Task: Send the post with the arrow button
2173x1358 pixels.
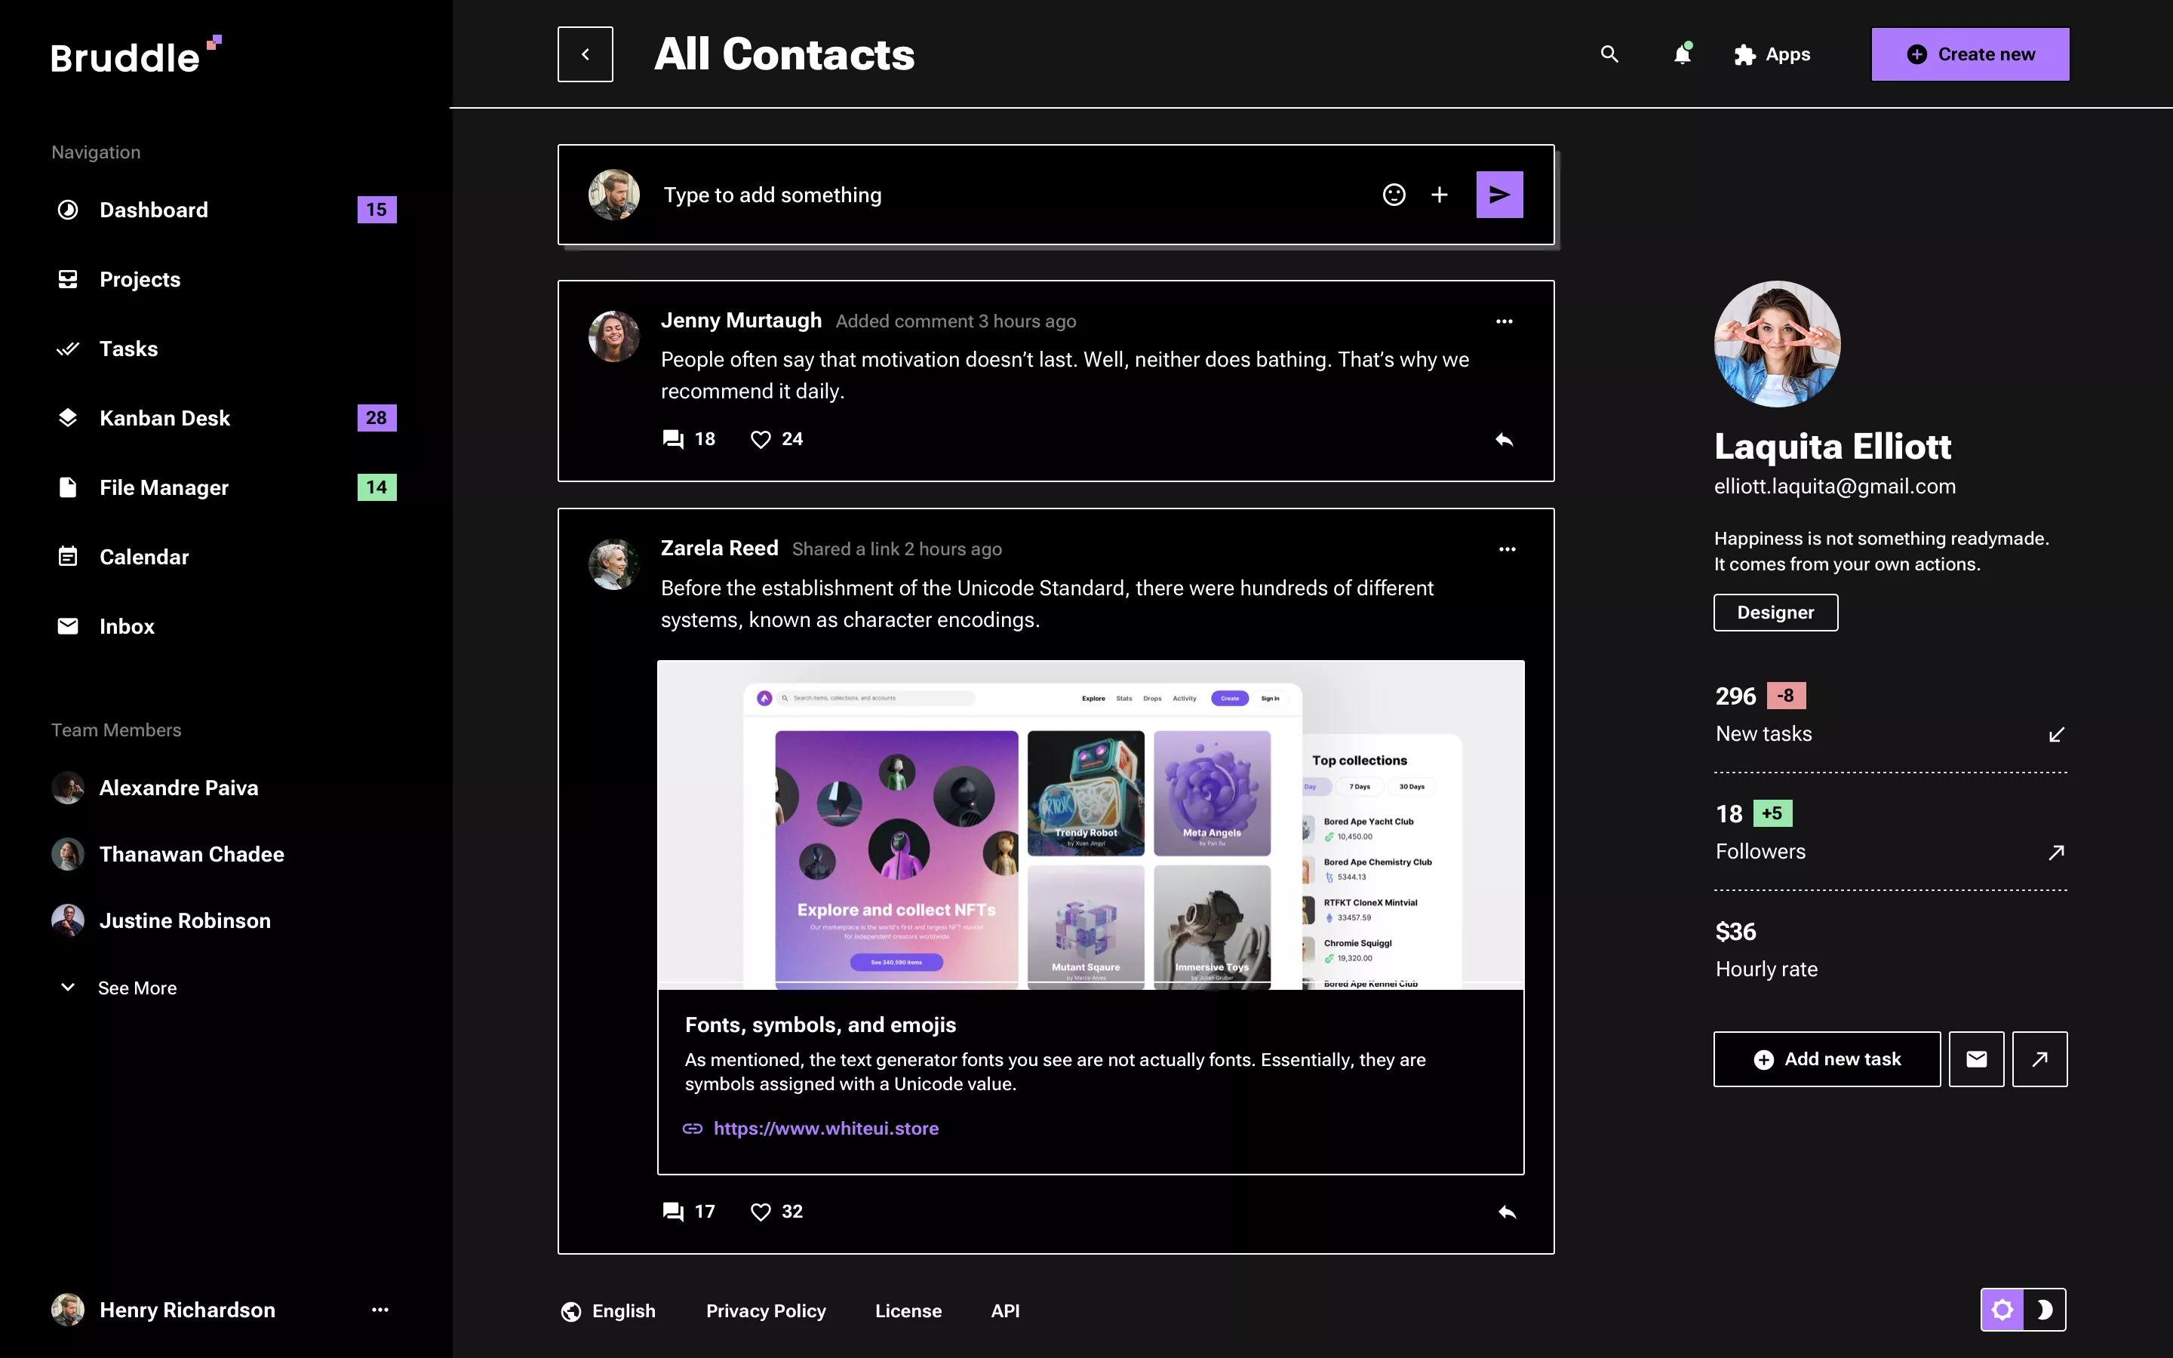Action: (x=1498, y=194)
